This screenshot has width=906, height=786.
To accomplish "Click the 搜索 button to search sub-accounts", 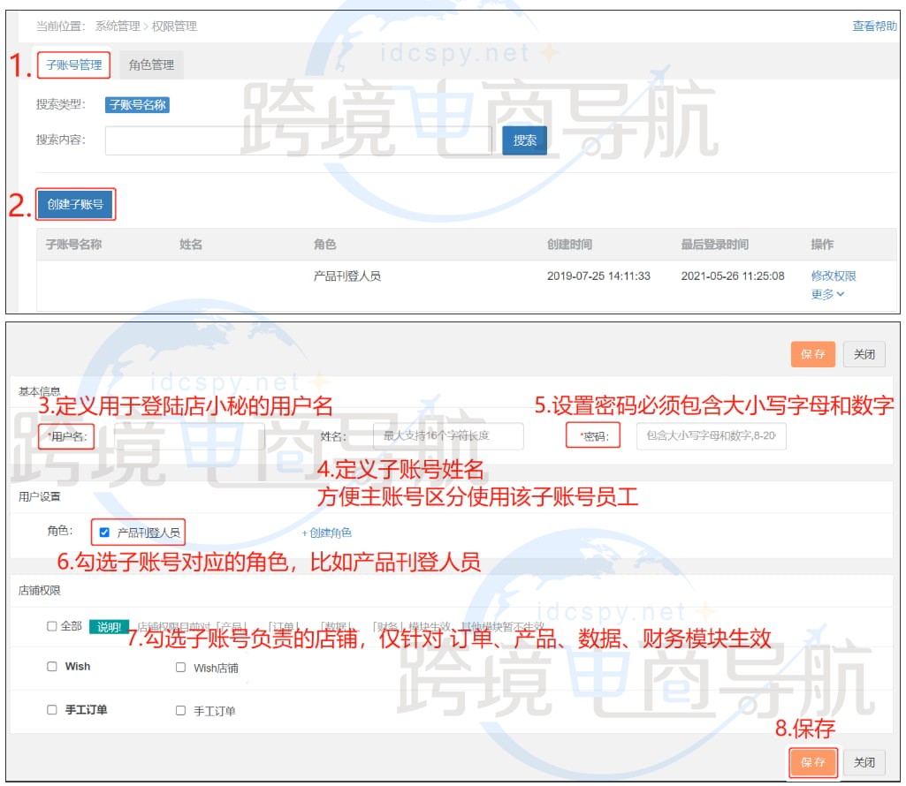I will pyautogui.click(x=525, y=140).
